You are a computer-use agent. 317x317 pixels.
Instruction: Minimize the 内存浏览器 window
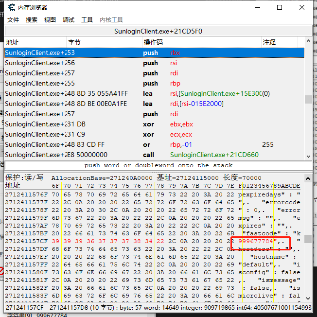coord(258,7)
